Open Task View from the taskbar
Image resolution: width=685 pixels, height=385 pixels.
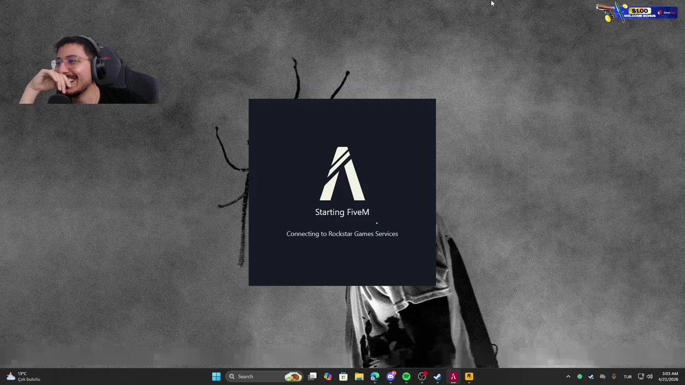coord(313,376)
